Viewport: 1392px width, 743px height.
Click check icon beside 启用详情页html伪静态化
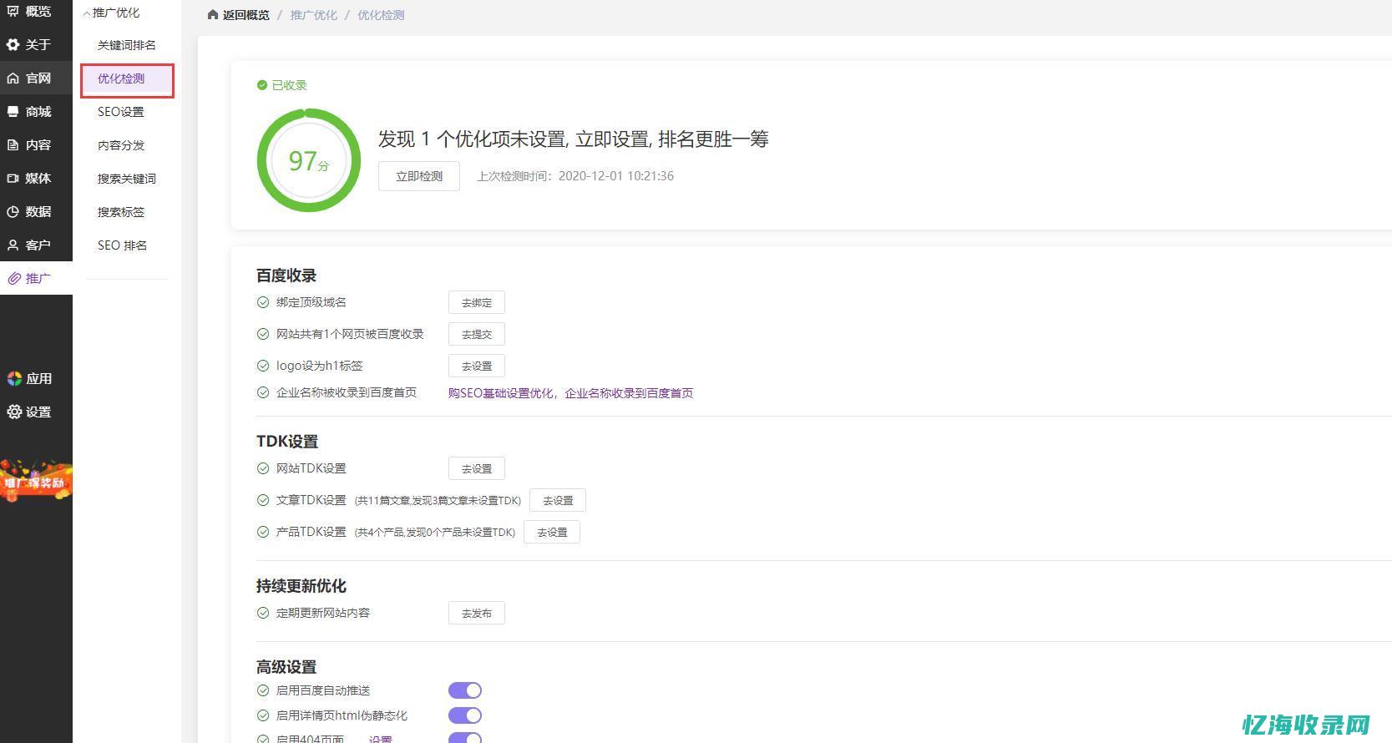[x=263, y=715]
